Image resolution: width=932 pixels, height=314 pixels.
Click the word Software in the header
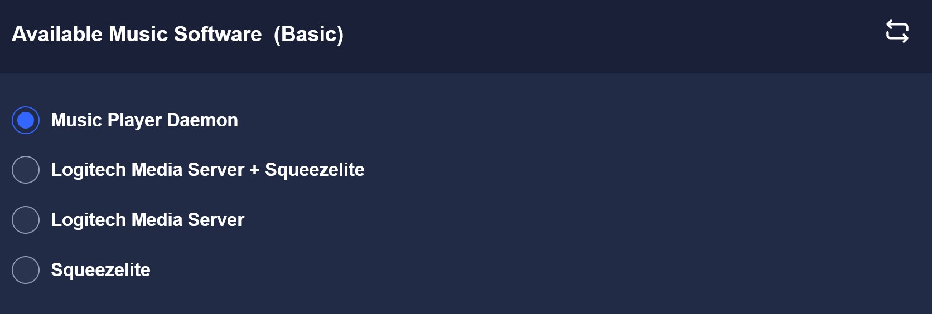point(218,35)
